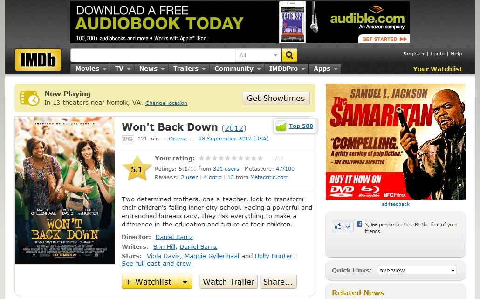Image resolution: width=480 pixels, height=299 pixels.
Task: Expand the Movies menu
Action: pos(90,69)
